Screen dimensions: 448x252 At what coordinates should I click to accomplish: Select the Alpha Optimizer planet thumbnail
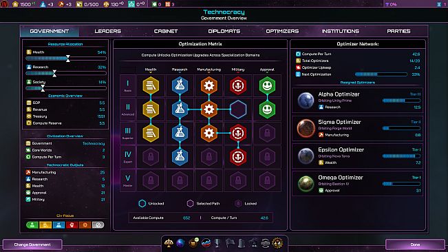306,101
